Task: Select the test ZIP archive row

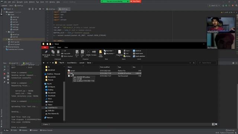Action: pyautogui.click(x=104, y=73)
